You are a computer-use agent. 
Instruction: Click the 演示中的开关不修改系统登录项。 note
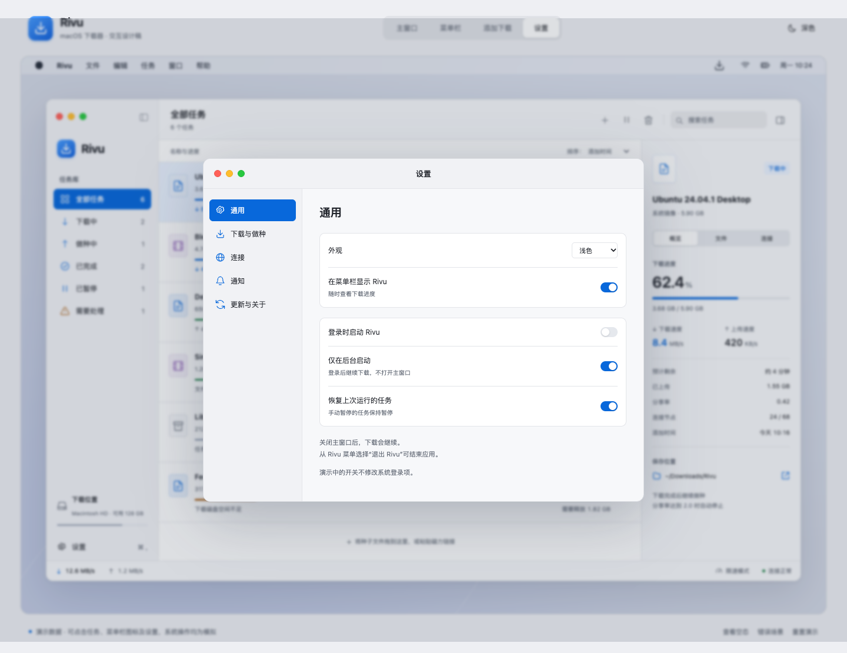[x=368, y=472]
